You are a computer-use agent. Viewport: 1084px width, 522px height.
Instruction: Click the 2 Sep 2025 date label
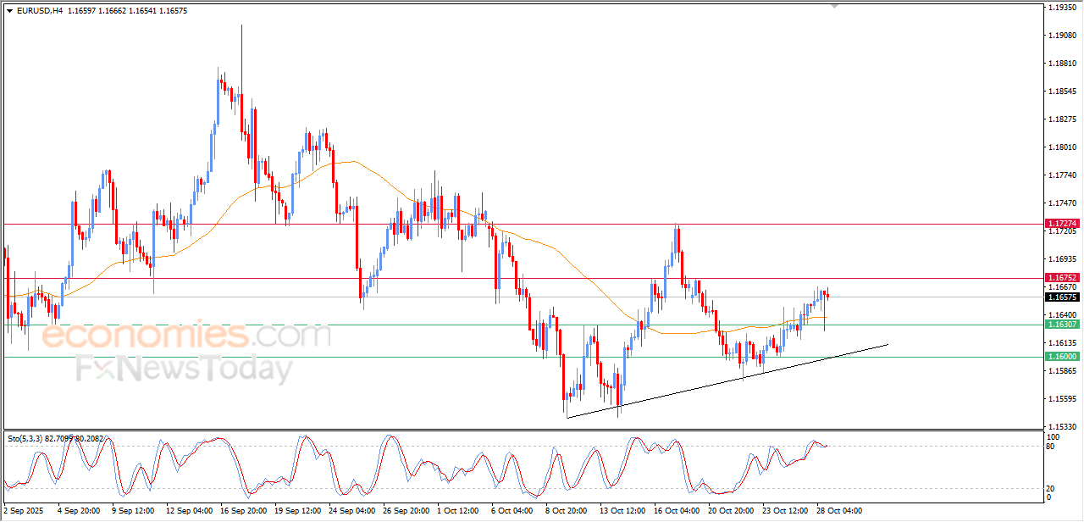23,511
